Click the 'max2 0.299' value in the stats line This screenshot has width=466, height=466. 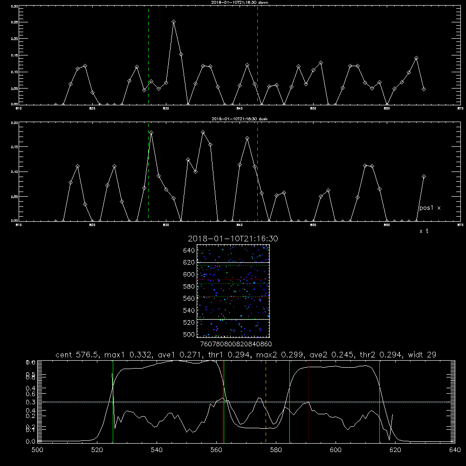(x=280, y=355)
